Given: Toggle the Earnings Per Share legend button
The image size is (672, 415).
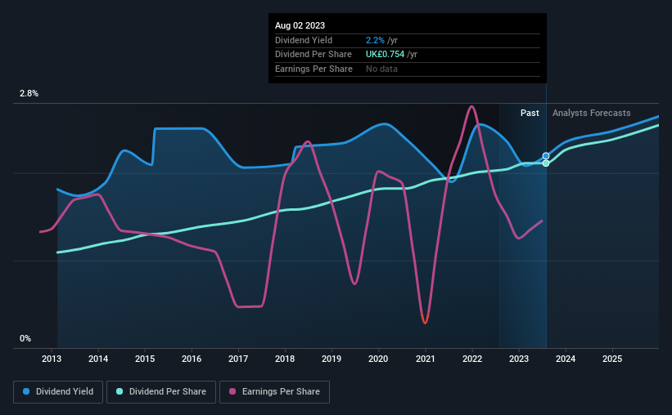Looking at the screenshot, I should tap(274, 392).
